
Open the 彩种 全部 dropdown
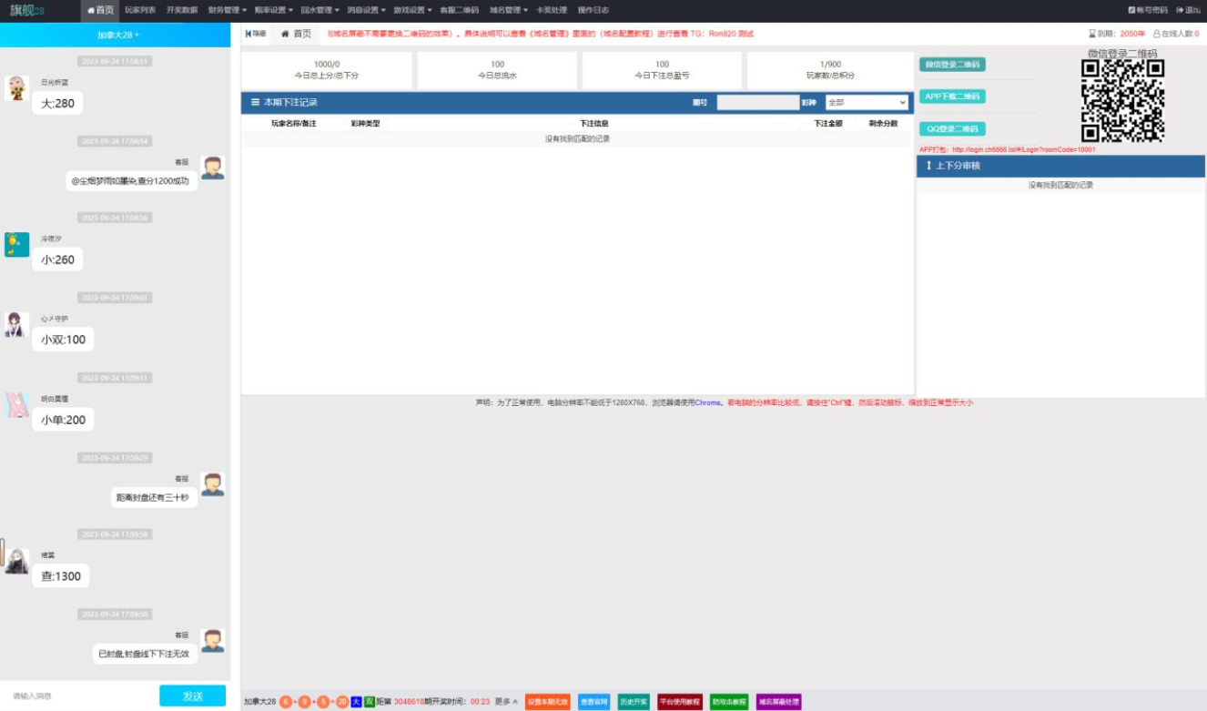(x=866, y=103)
